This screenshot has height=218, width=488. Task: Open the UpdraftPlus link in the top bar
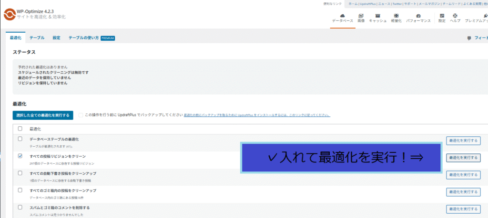(x=368, y=4)
